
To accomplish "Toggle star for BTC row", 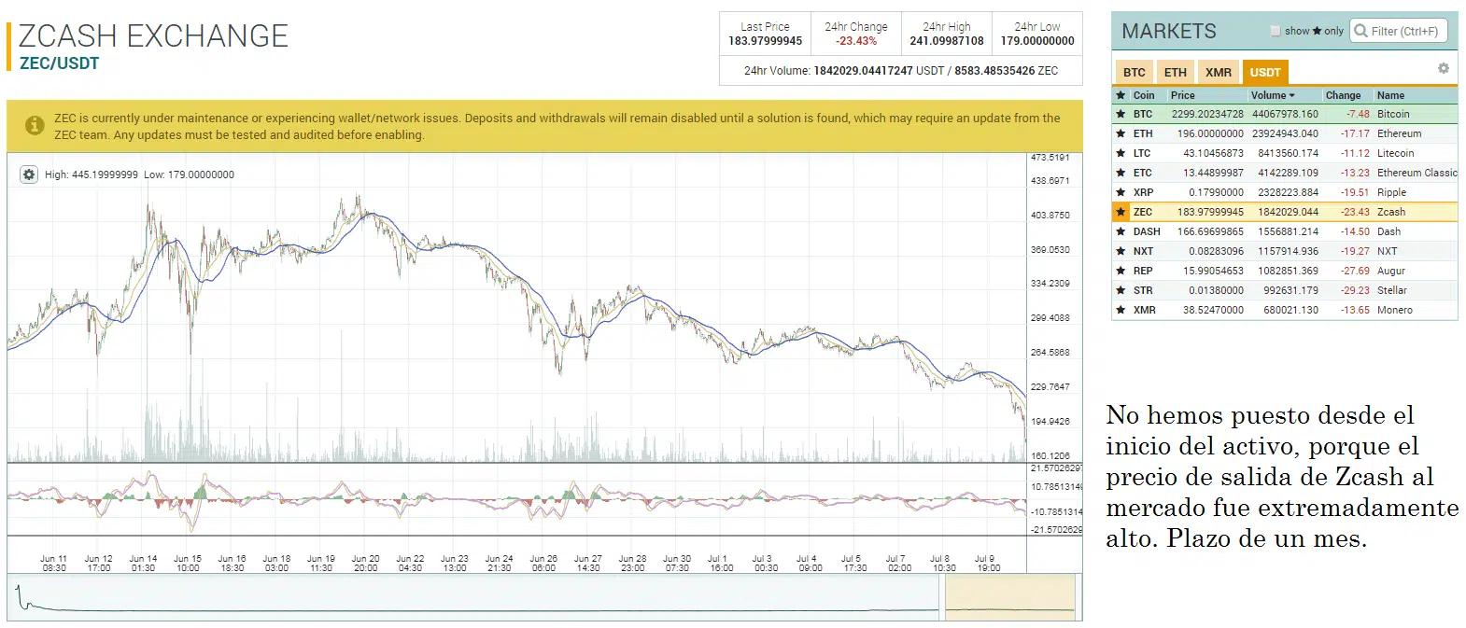I will pyautogui.click(x=1121, y=114).
